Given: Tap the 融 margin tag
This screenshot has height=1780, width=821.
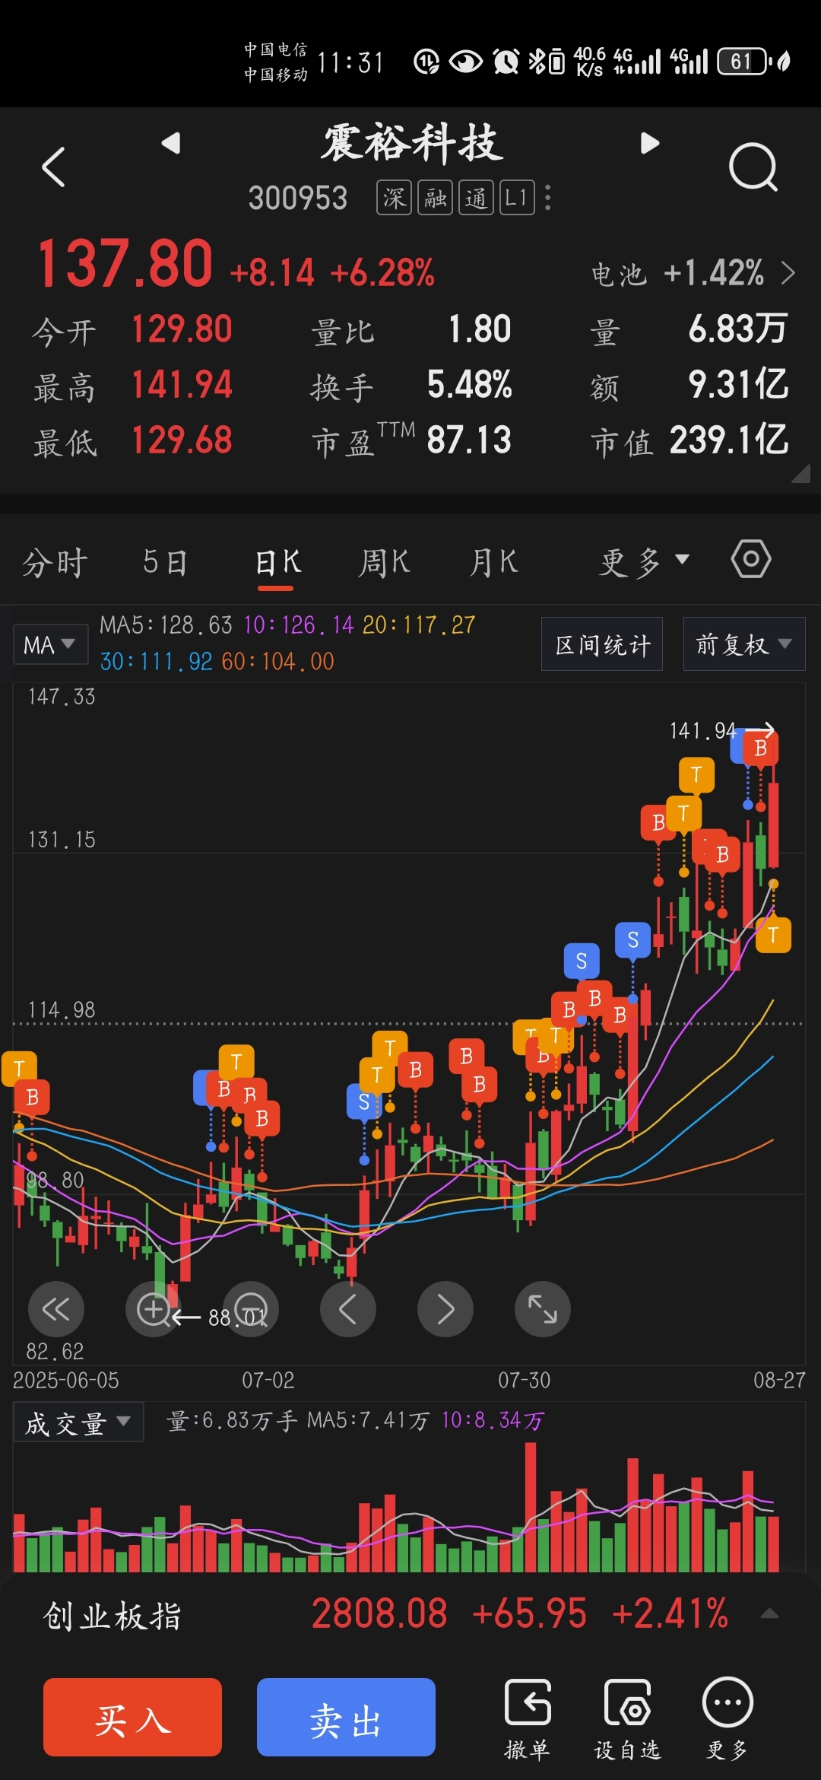Looking at the screenshot, I should [435, 198].
